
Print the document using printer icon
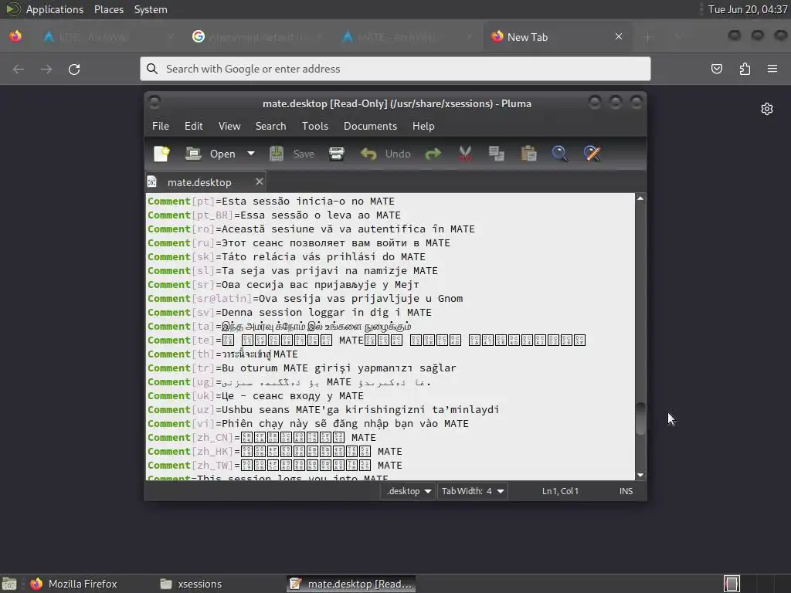[337, 154]
